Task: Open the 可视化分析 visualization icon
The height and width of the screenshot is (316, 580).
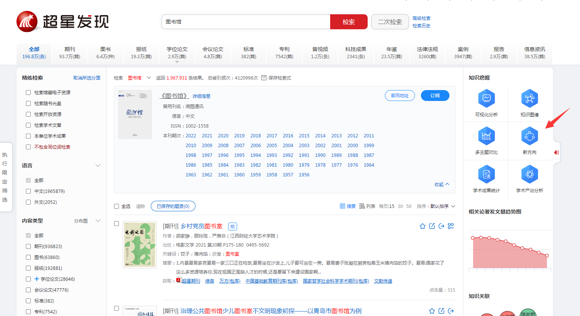Action: click(x=486, y=98)
